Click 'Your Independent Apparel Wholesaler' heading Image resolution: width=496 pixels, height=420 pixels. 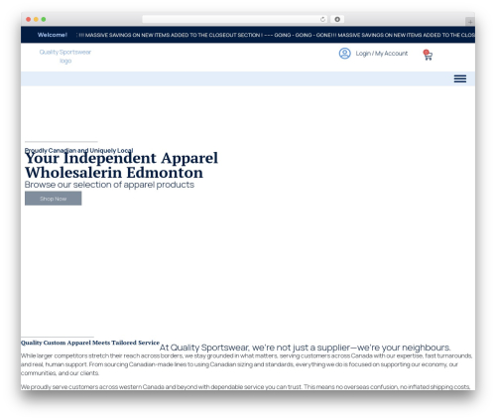[121, 165]
